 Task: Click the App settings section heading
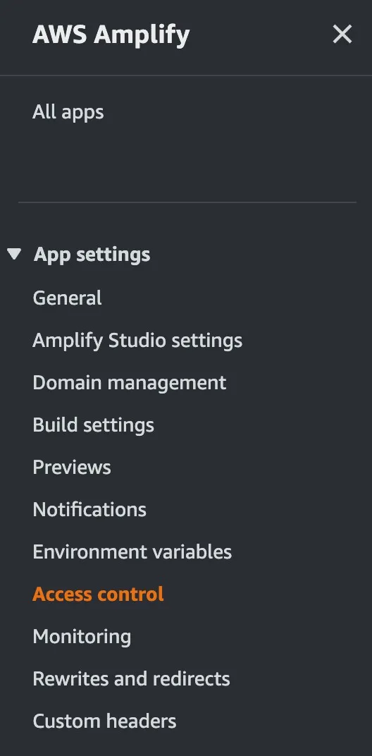(x=92, y=255)
